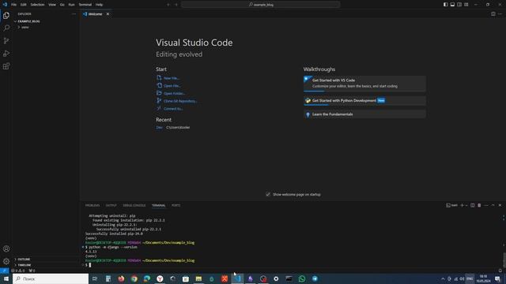Open the terminal panel more actions ellipsis

point(486,205)
